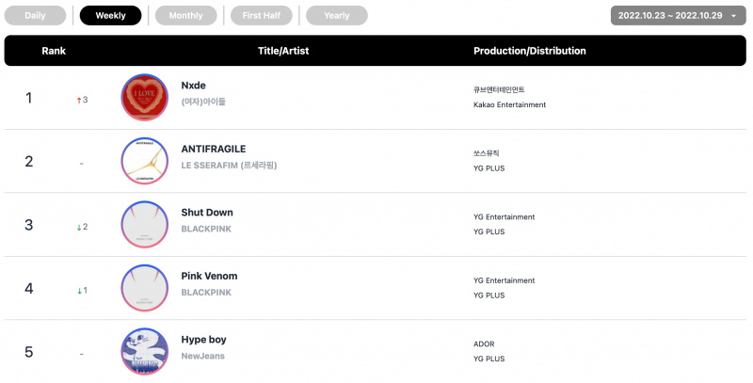Open the ANTIFRAGILE song title link
The height and width of the screenshot is (383, 753).
[214, 149]
